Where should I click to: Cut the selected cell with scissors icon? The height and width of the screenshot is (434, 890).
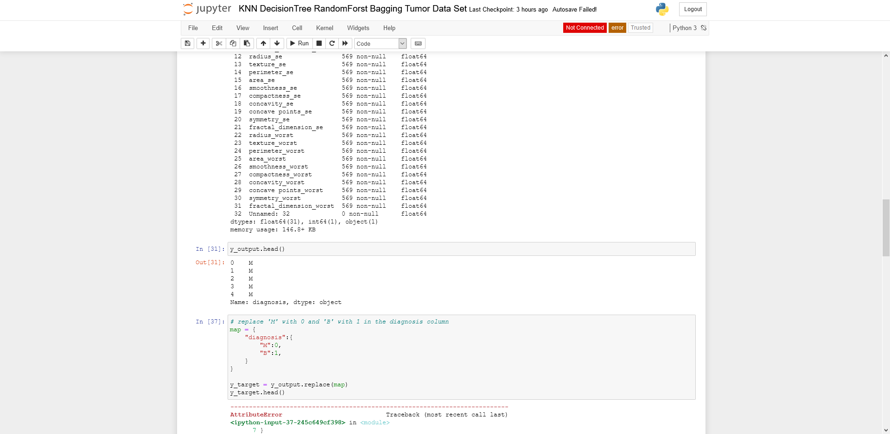tap(219, 43)
